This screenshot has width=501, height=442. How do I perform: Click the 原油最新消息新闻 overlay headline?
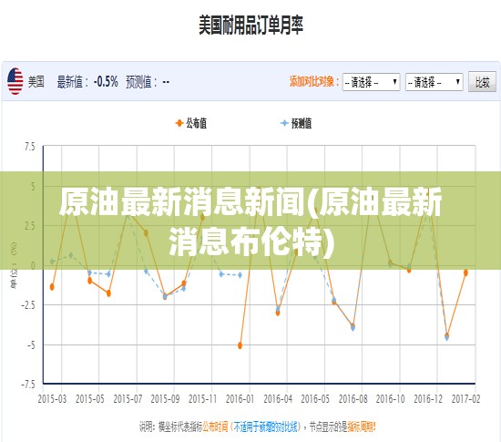[250, 221]
